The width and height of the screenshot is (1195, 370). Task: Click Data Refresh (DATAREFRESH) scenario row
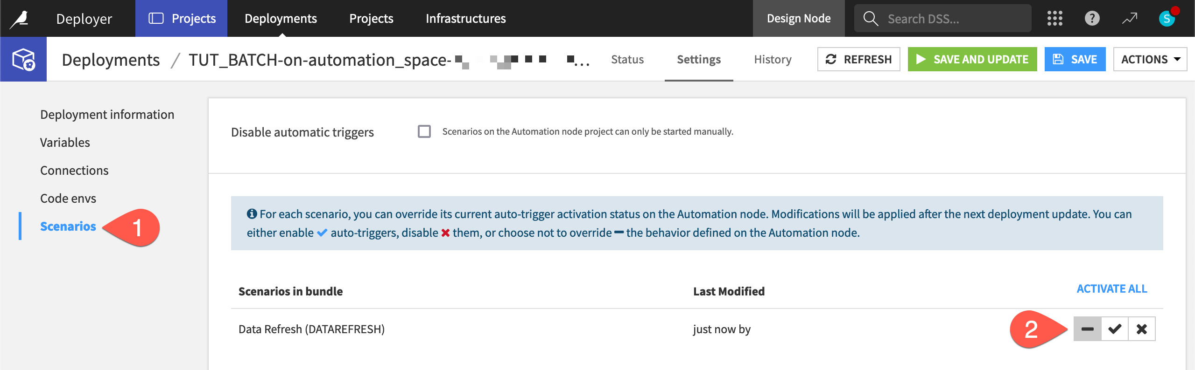(x=311, y=329)
